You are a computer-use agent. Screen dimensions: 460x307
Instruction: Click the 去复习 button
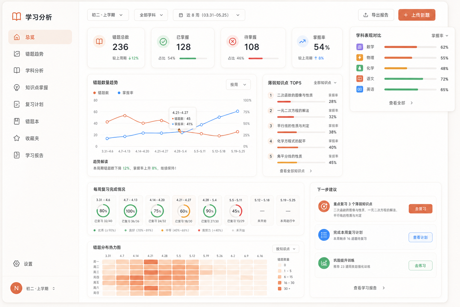[x=420, y=209]
